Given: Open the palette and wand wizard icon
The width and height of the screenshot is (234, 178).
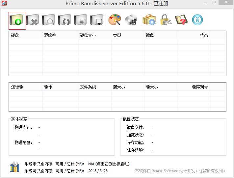Looking at the screenshot, I should (x=115, y=20).
